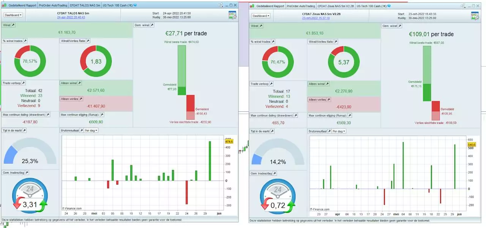Switch to ProOrder AutoTrading tab in Zeus window

301,6
